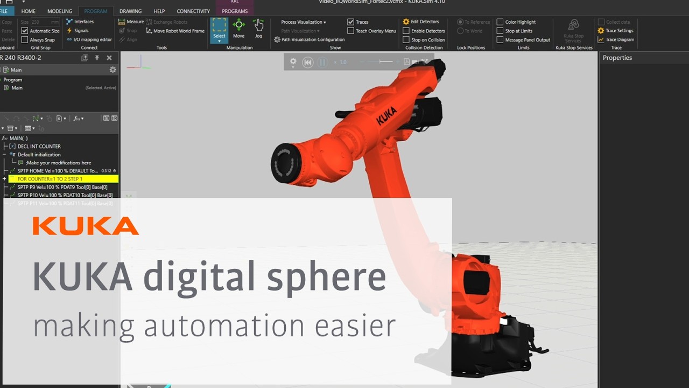The image size is (689, 388).
Task: Switch to the PROGRAM ribbon tab
Action: click(x=96, y=11)
